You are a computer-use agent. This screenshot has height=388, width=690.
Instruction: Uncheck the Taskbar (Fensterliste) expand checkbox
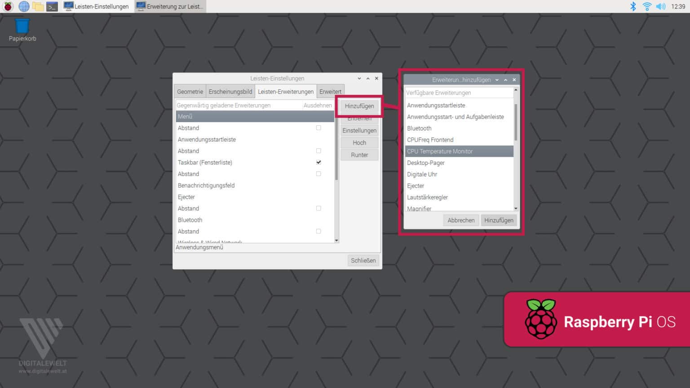(318, 162)
